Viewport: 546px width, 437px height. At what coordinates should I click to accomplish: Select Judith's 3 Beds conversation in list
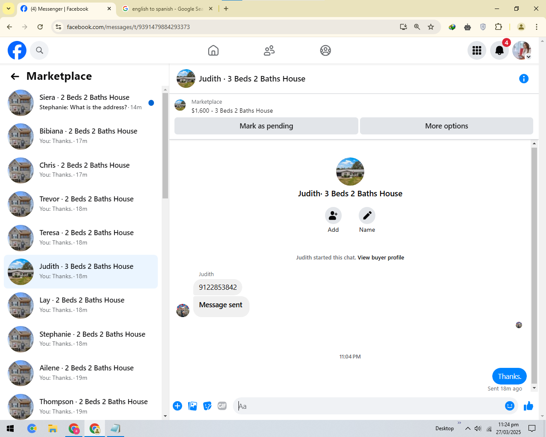pos(81,271)
